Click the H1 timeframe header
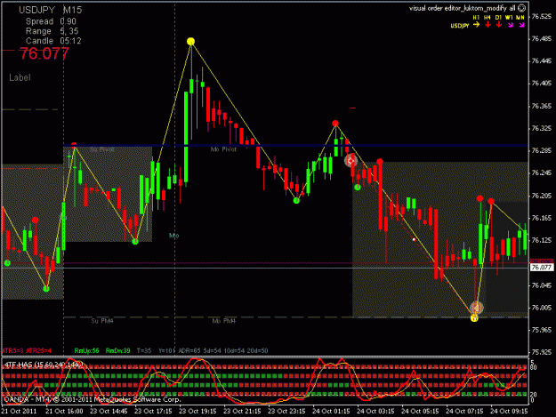This screenshot has width=556, height=417. (x=476, y=17)
